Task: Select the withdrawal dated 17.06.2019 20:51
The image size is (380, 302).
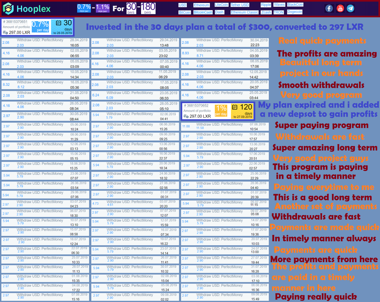Action: pos(225,156)
